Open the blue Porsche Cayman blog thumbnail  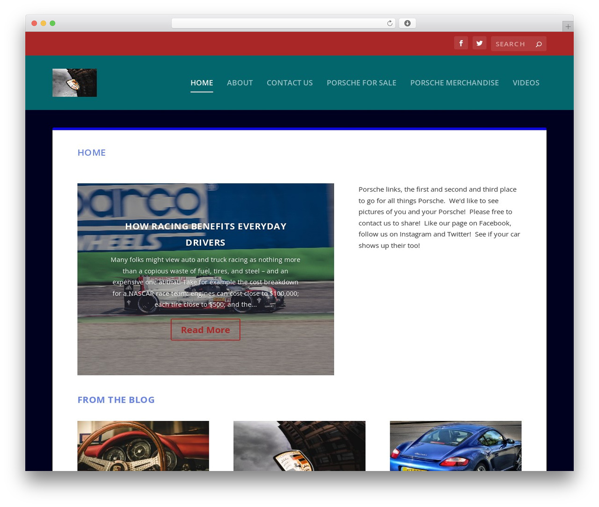tap(455, 446)
